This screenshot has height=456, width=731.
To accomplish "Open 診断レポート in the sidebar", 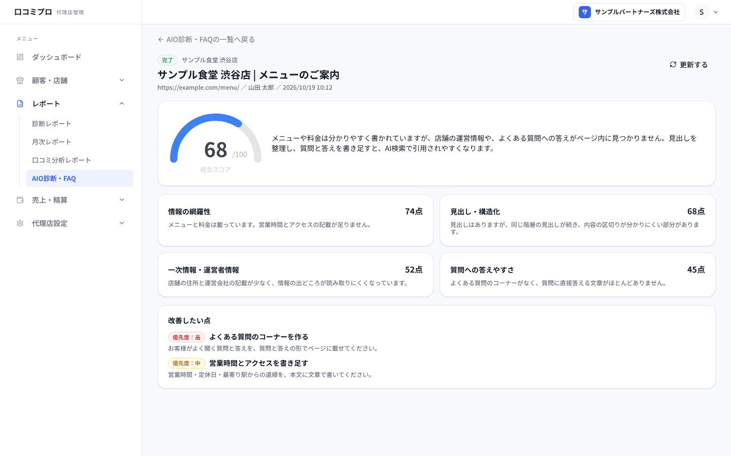I will pyautogui.click(x=80, y=124).
